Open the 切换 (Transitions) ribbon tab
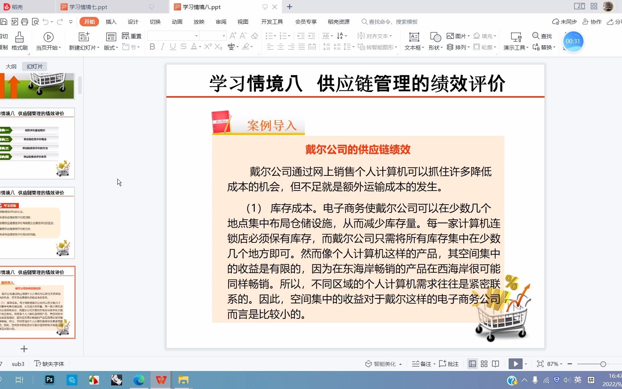The width and height of the screenshot is (622, 389). (155, 22)
